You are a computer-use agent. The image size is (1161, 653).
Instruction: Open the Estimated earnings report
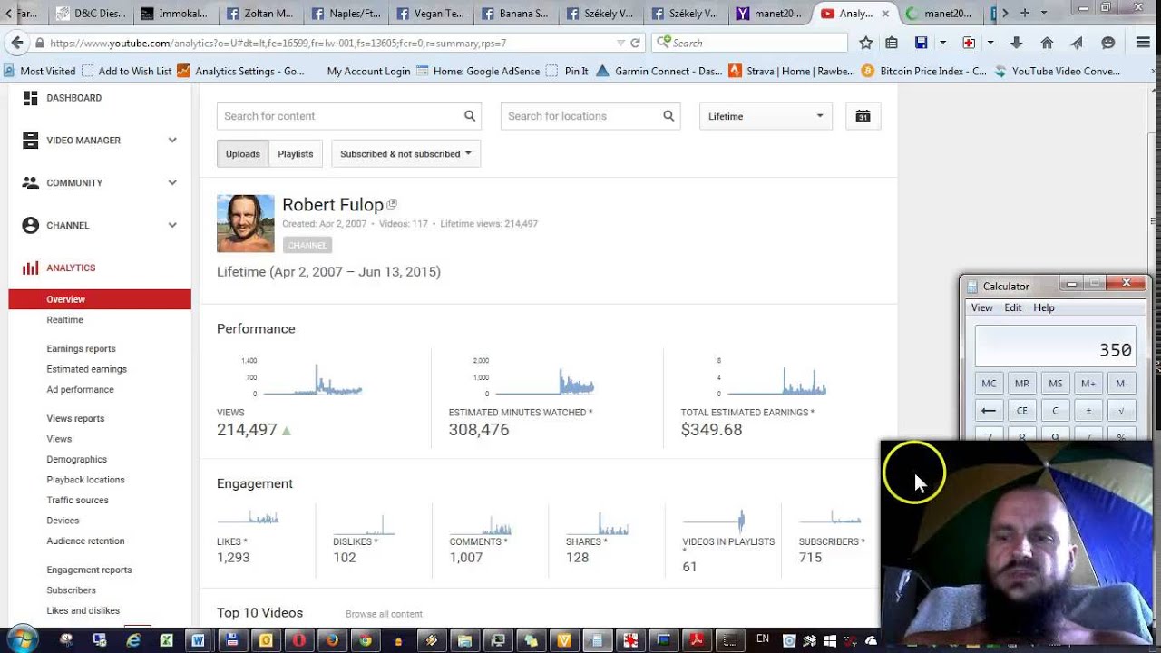pyautogui.click(x=86, y=369)
